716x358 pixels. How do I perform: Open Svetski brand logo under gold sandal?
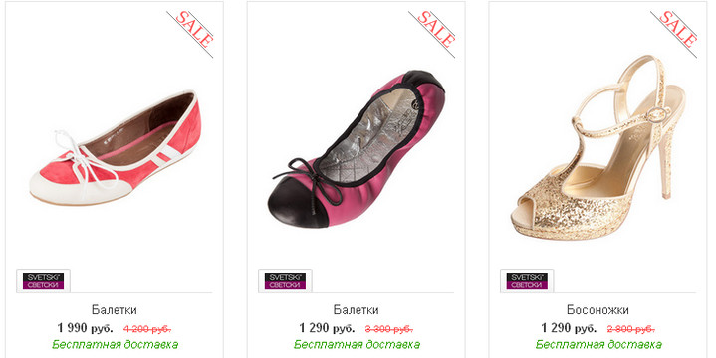point(528,281)
